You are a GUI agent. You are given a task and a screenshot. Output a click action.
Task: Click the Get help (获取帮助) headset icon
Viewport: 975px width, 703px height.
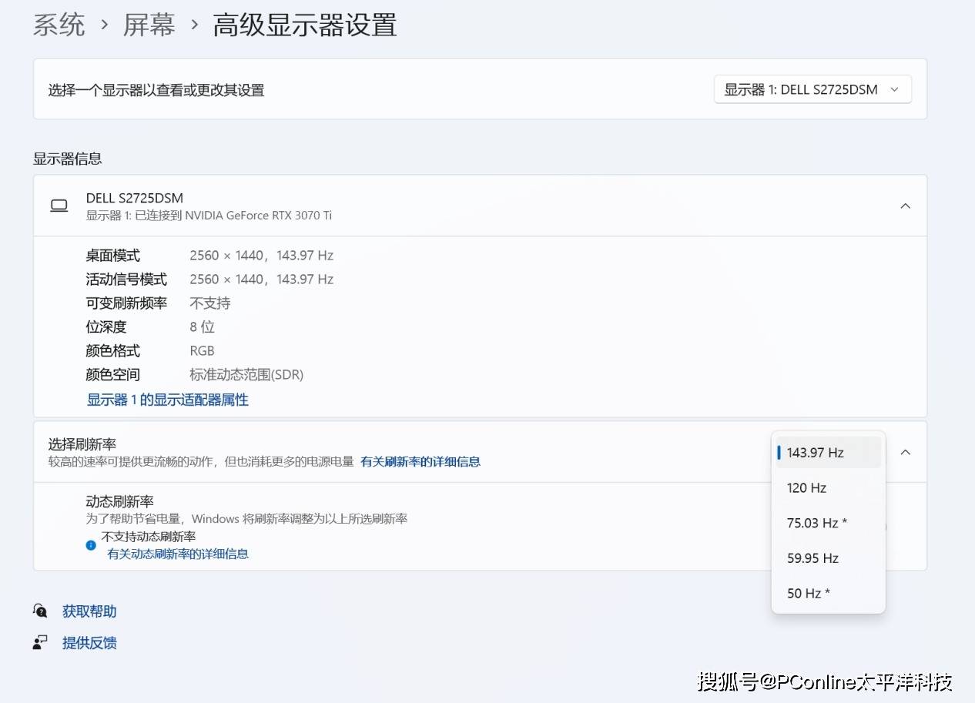click(40, 611)
